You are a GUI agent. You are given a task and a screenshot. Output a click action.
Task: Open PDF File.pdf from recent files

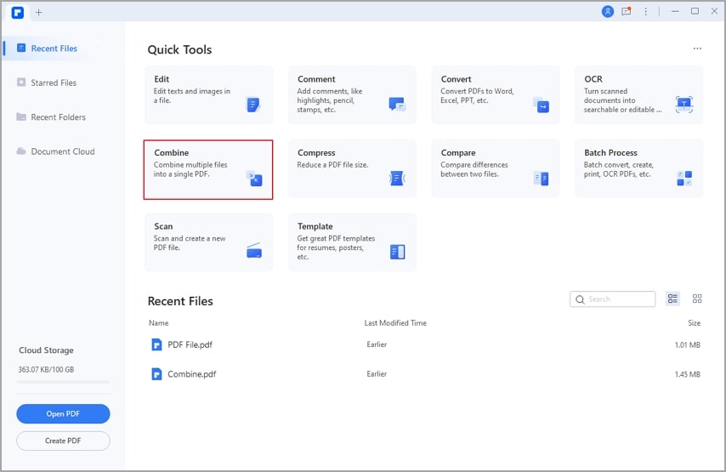190,344
